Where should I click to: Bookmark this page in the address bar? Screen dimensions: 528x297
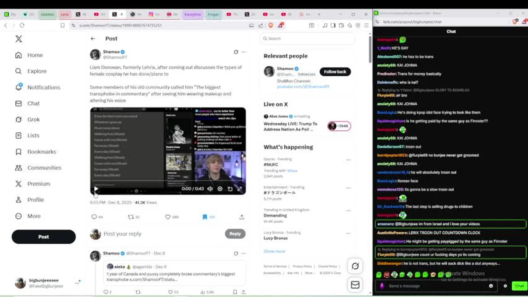click(x=62, y=25)
